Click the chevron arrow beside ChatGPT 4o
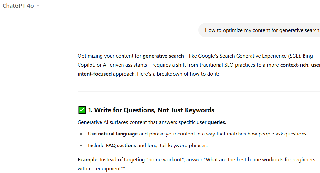 (x=38, y=6)
